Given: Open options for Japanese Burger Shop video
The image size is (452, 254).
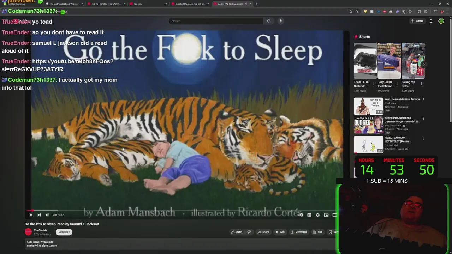Looking at the screenshot, I should coord(423,119).
